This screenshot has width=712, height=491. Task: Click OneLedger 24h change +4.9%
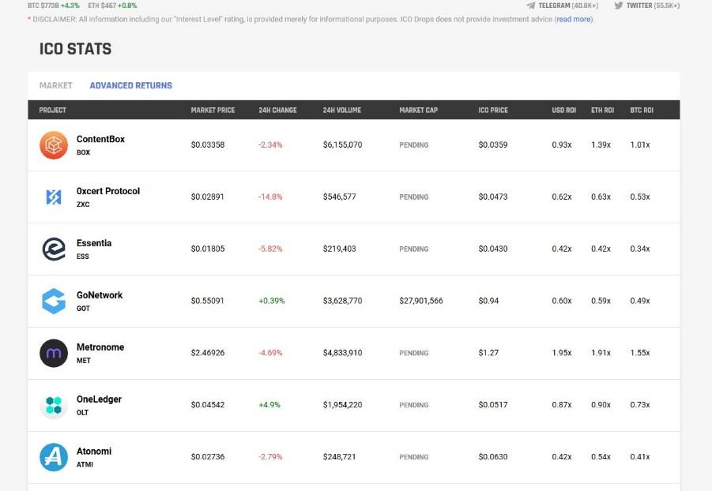pyautogui.click(x=269, y=405)
